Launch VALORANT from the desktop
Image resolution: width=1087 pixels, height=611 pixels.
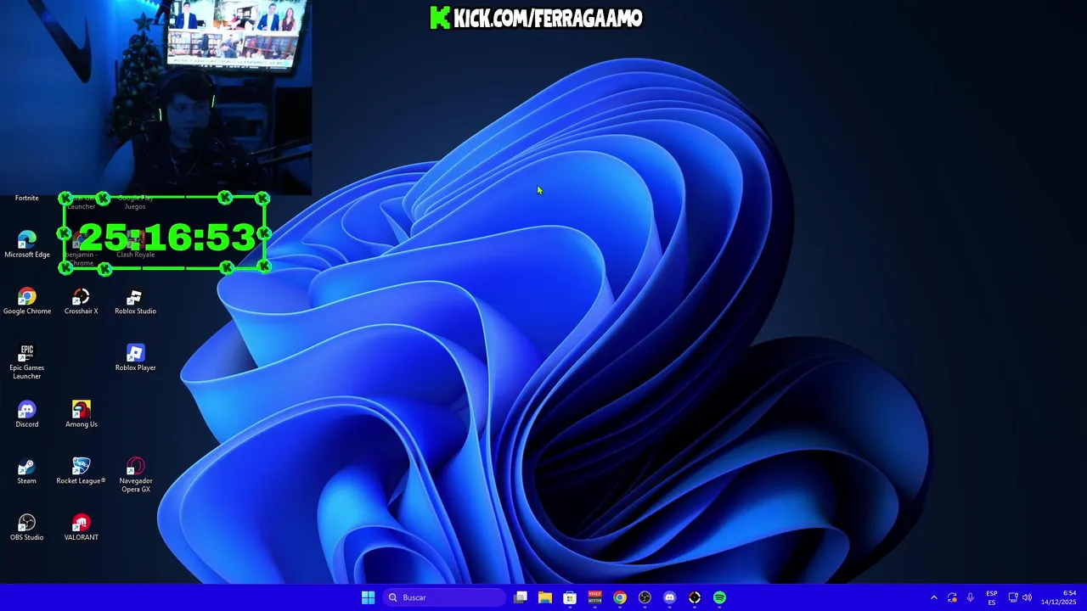82,527
